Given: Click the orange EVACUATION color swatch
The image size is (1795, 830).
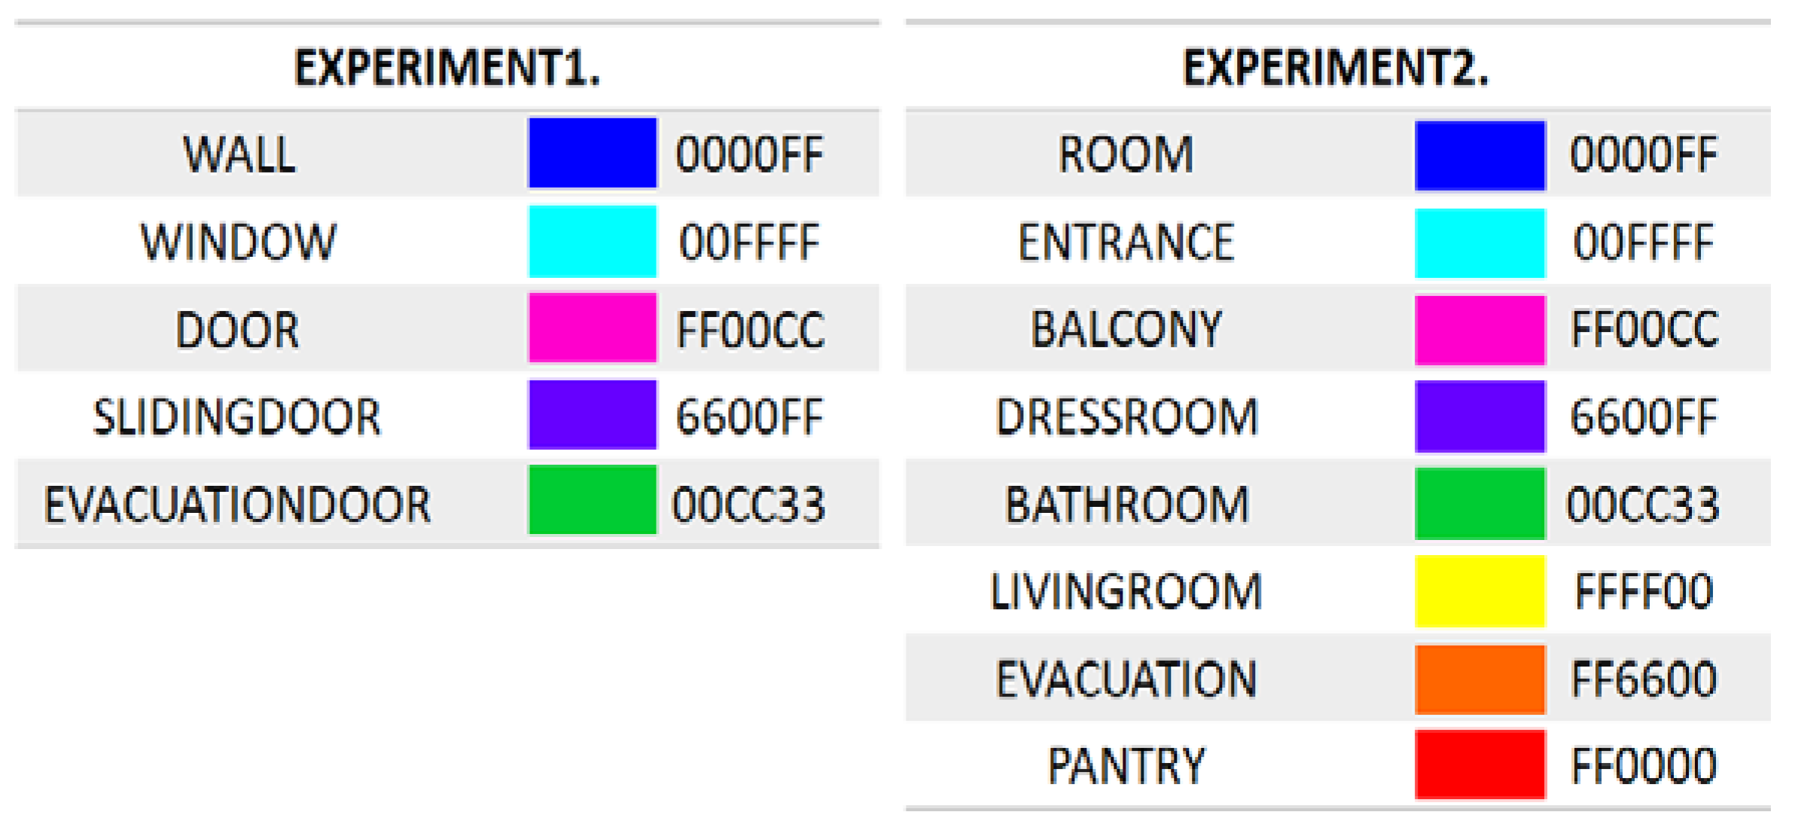Looking at the screenshot, I should [1480, 679].
